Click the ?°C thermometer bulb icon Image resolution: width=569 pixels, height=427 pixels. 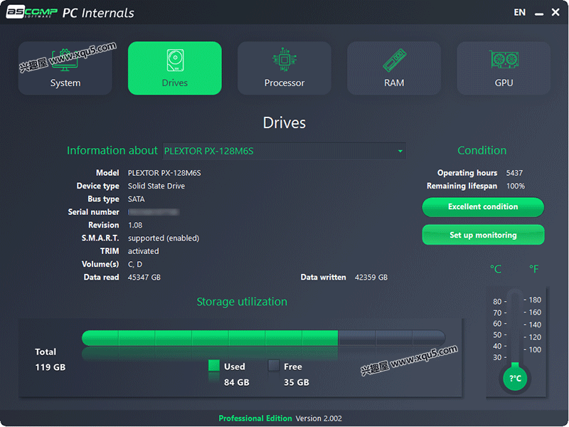tap(514, 377)
